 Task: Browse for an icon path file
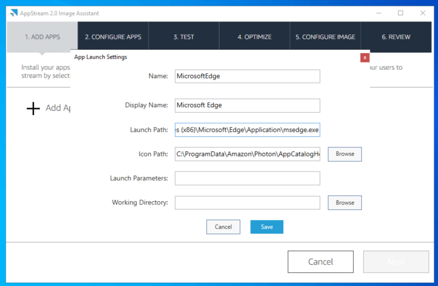[x=344, y=154]
